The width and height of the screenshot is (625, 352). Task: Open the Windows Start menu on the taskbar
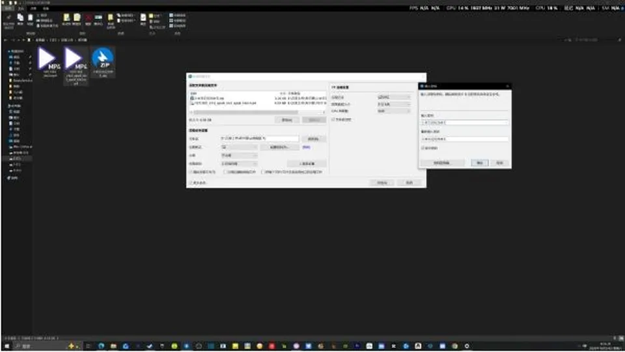[x=7, y=346]
